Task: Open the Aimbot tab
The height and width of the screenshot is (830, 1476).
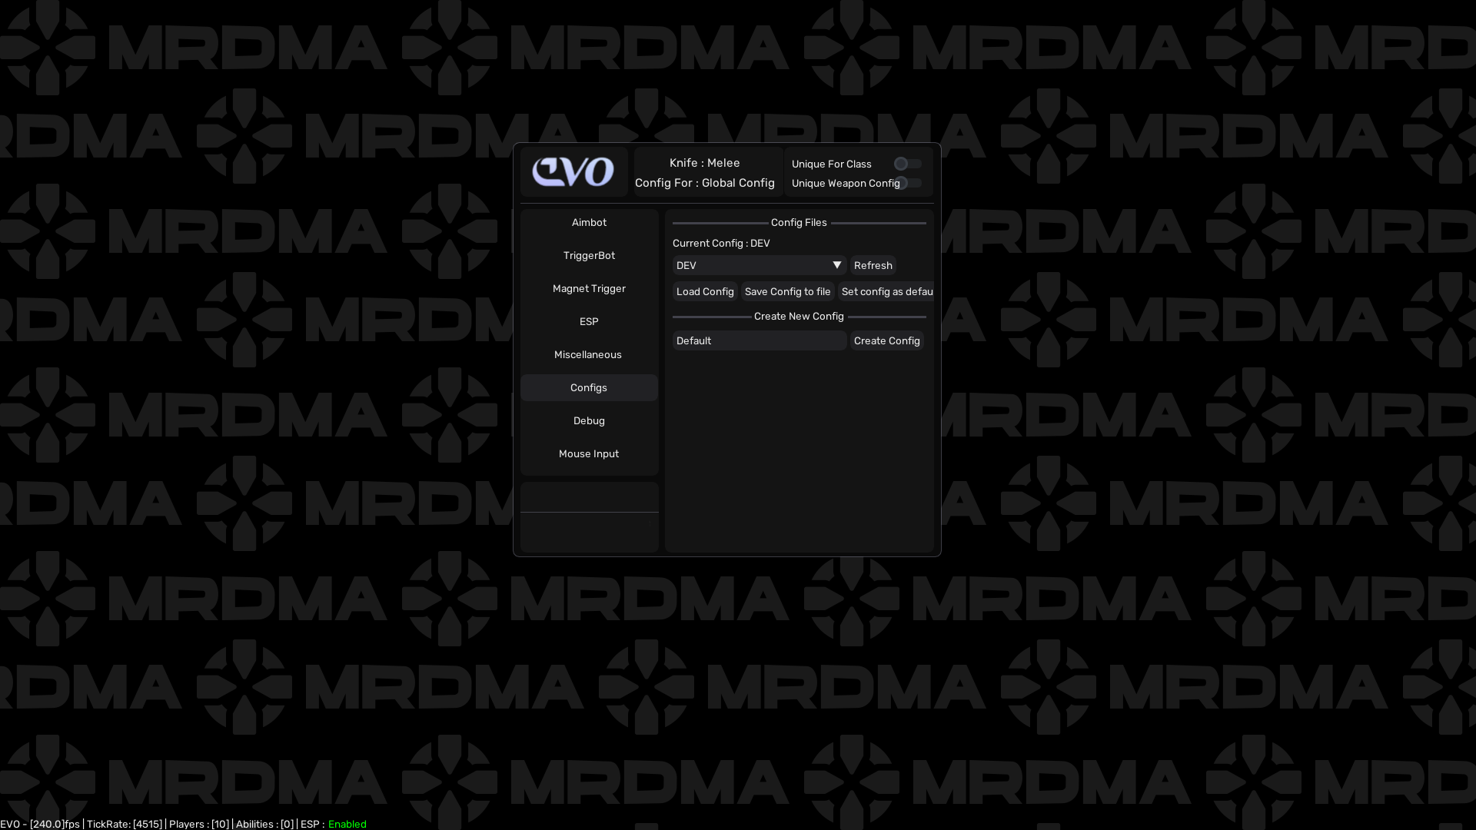Action: (589, 222)
